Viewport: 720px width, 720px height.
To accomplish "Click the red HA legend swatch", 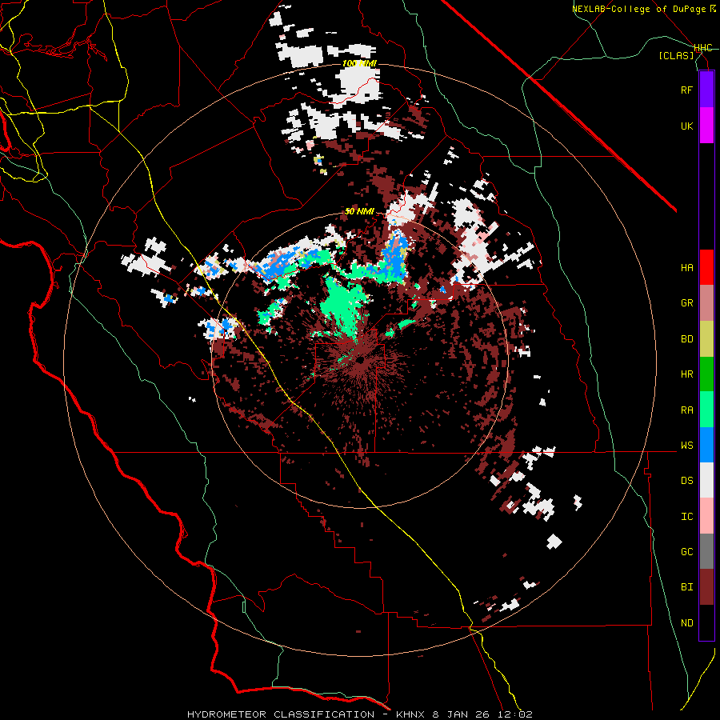I will (x=706, y=267).
